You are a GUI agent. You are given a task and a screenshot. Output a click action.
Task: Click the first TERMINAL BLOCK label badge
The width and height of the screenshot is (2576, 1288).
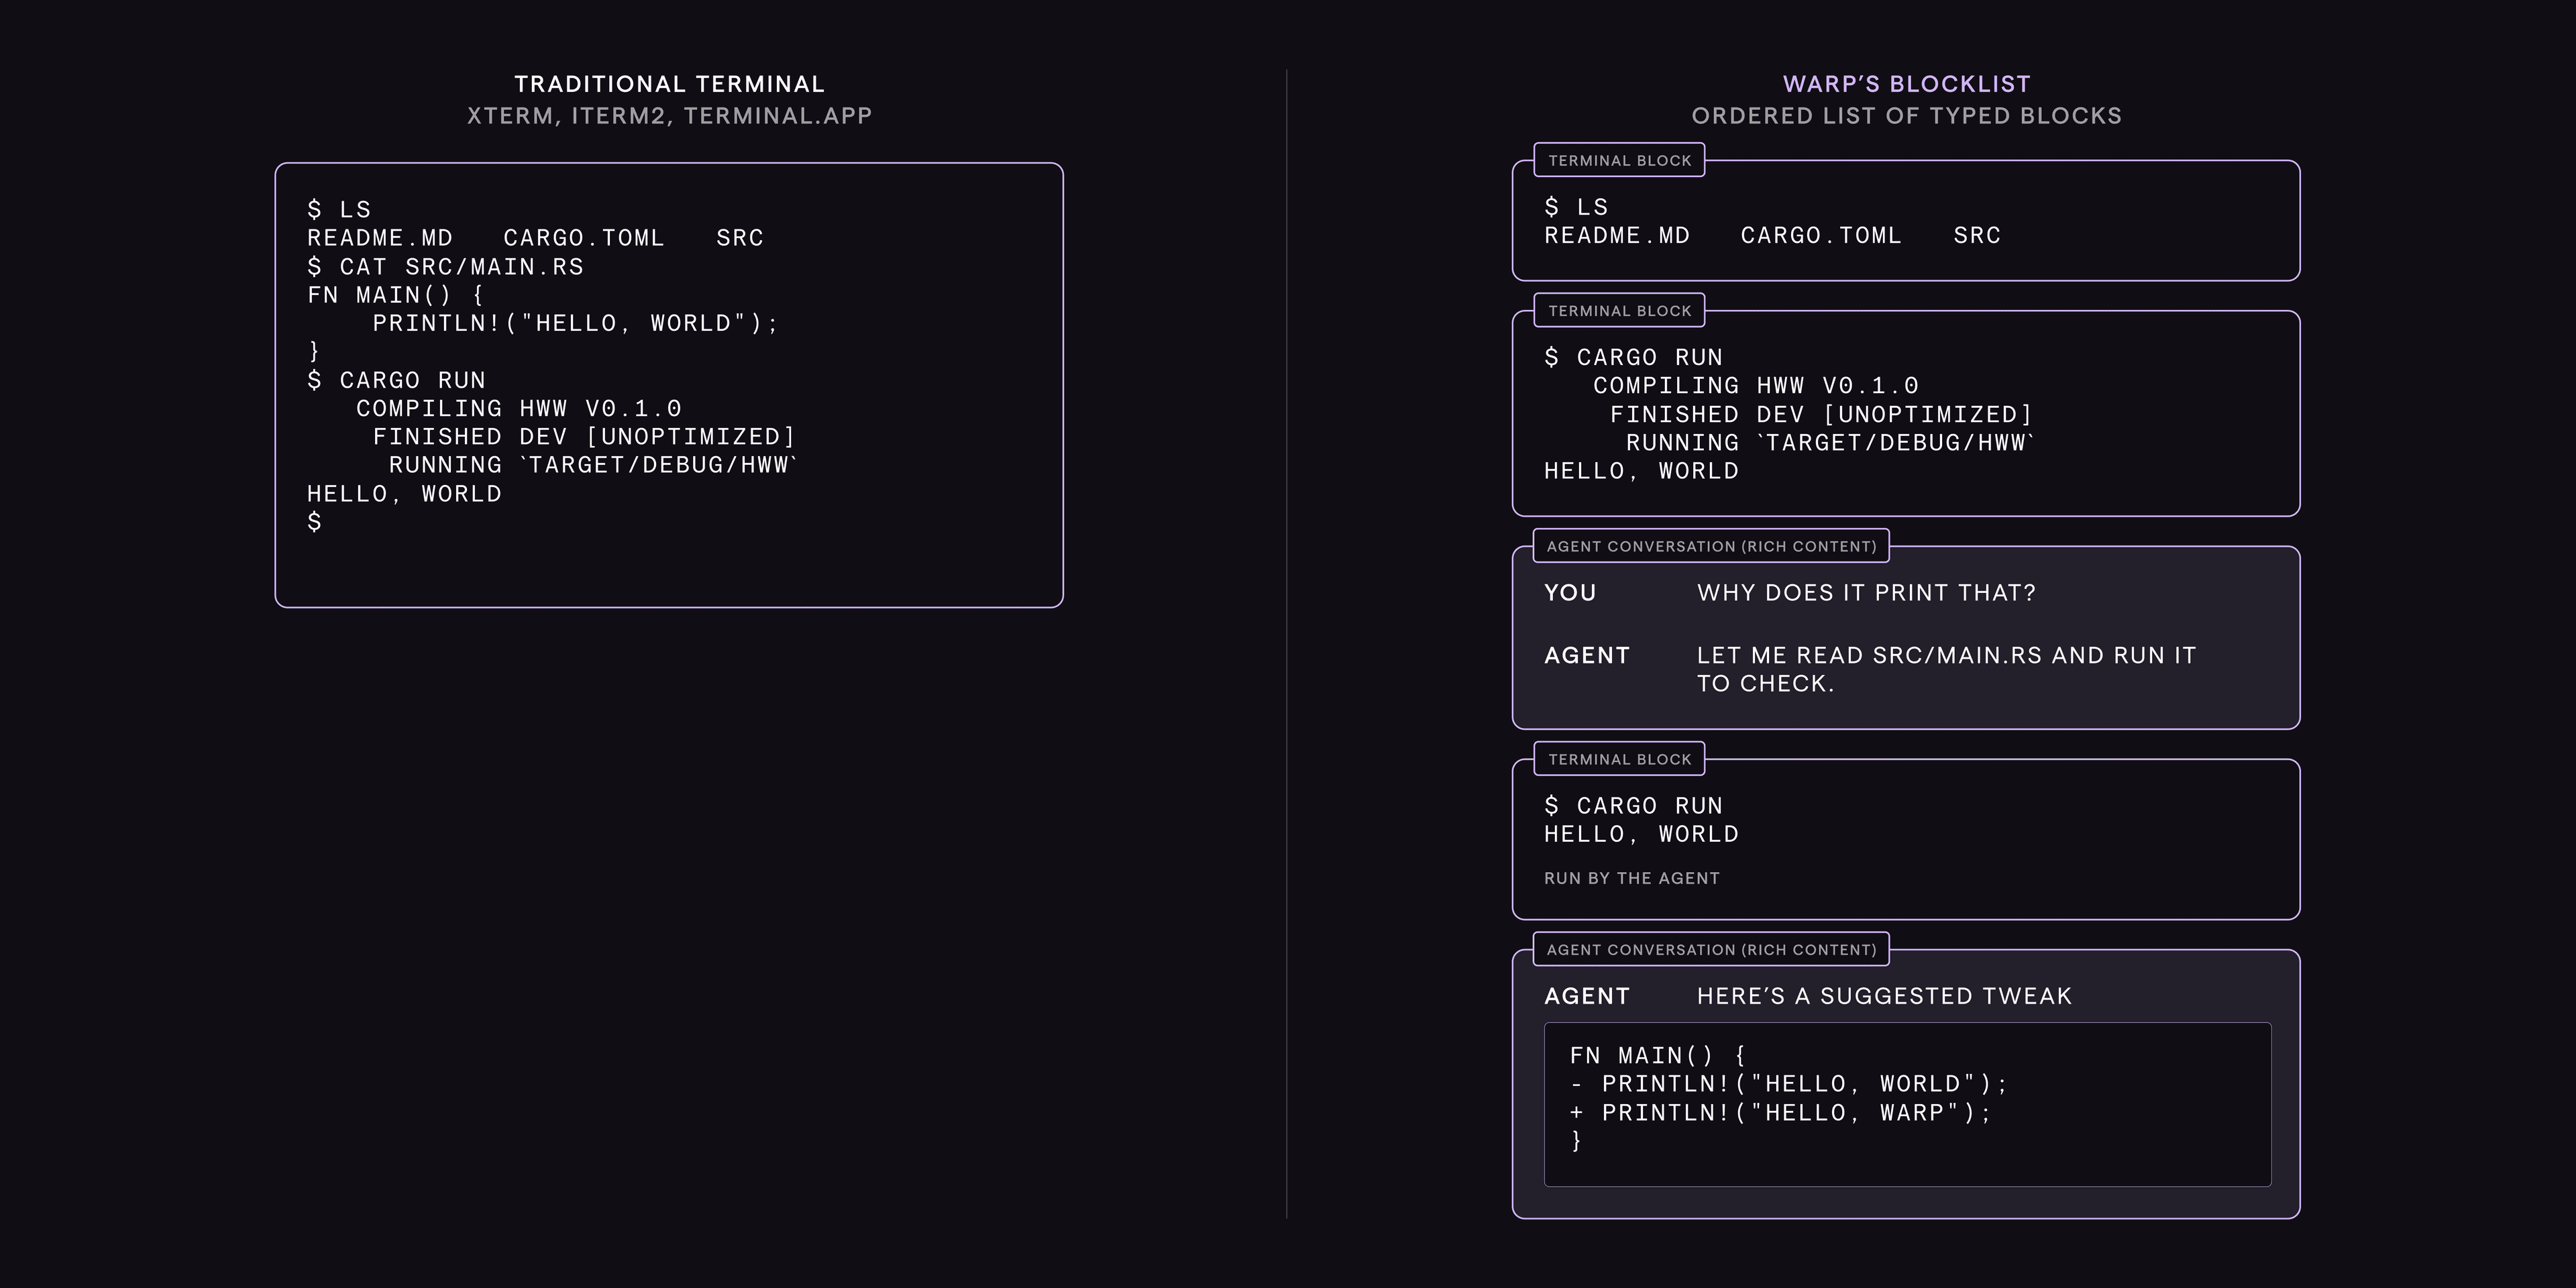(1617, 159)
